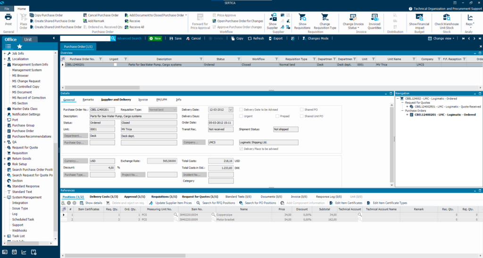Open Request for Quote tree item

coord(25,148)
